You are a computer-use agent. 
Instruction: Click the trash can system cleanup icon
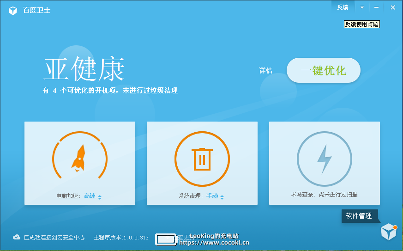(202, 159)
